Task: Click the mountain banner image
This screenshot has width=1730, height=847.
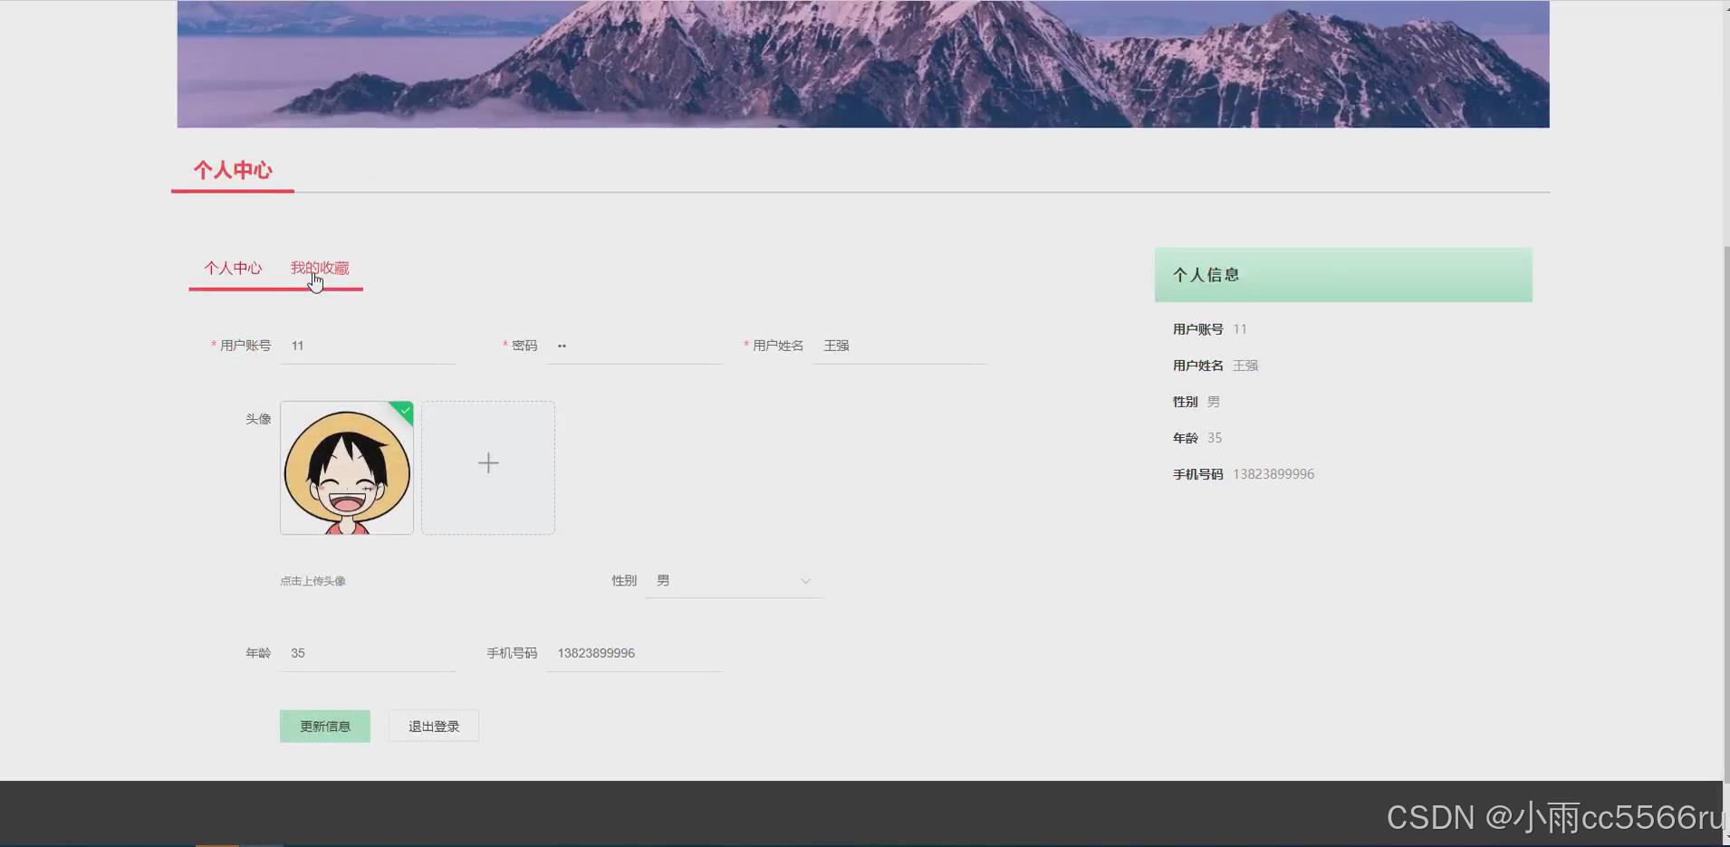Action: coord(863,63)
